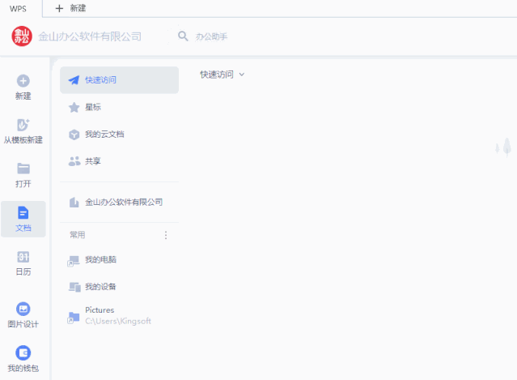Open the Pictures folder shortcut
The width and height of the screenshot is (517, 380).
click(120, 316)
